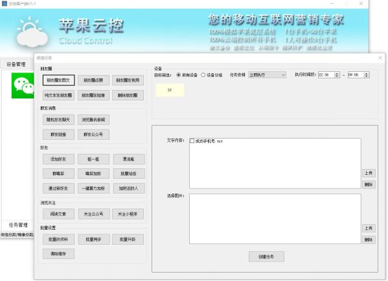Click the 批量升级 button

pos(128,240)
